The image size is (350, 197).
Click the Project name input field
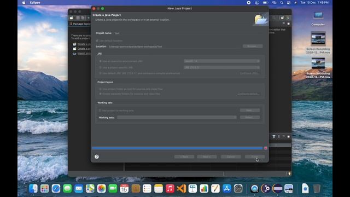pos(188,33)
